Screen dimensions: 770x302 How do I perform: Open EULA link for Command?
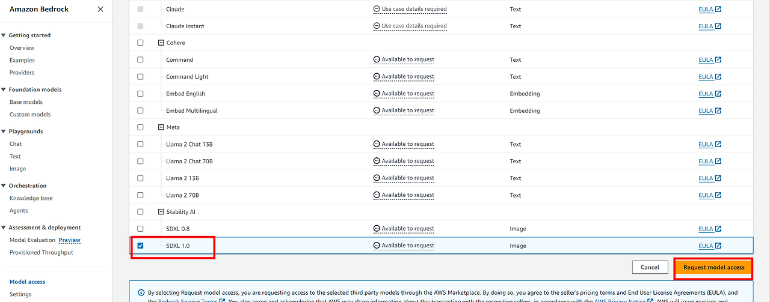(710, 60)
